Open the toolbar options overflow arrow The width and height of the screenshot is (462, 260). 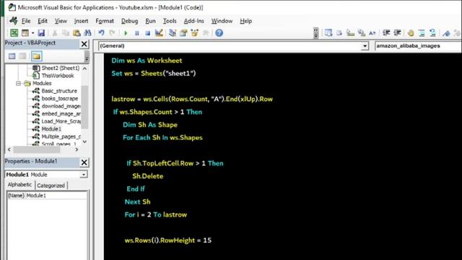click(x=316, y=32)
